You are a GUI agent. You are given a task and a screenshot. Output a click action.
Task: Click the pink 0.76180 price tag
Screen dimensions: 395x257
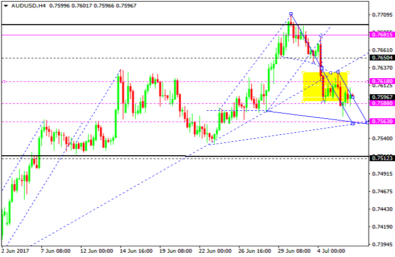pos(382,81)
